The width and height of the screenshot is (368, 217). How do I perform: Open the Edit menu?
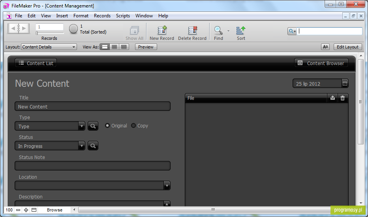coord(32,16)
